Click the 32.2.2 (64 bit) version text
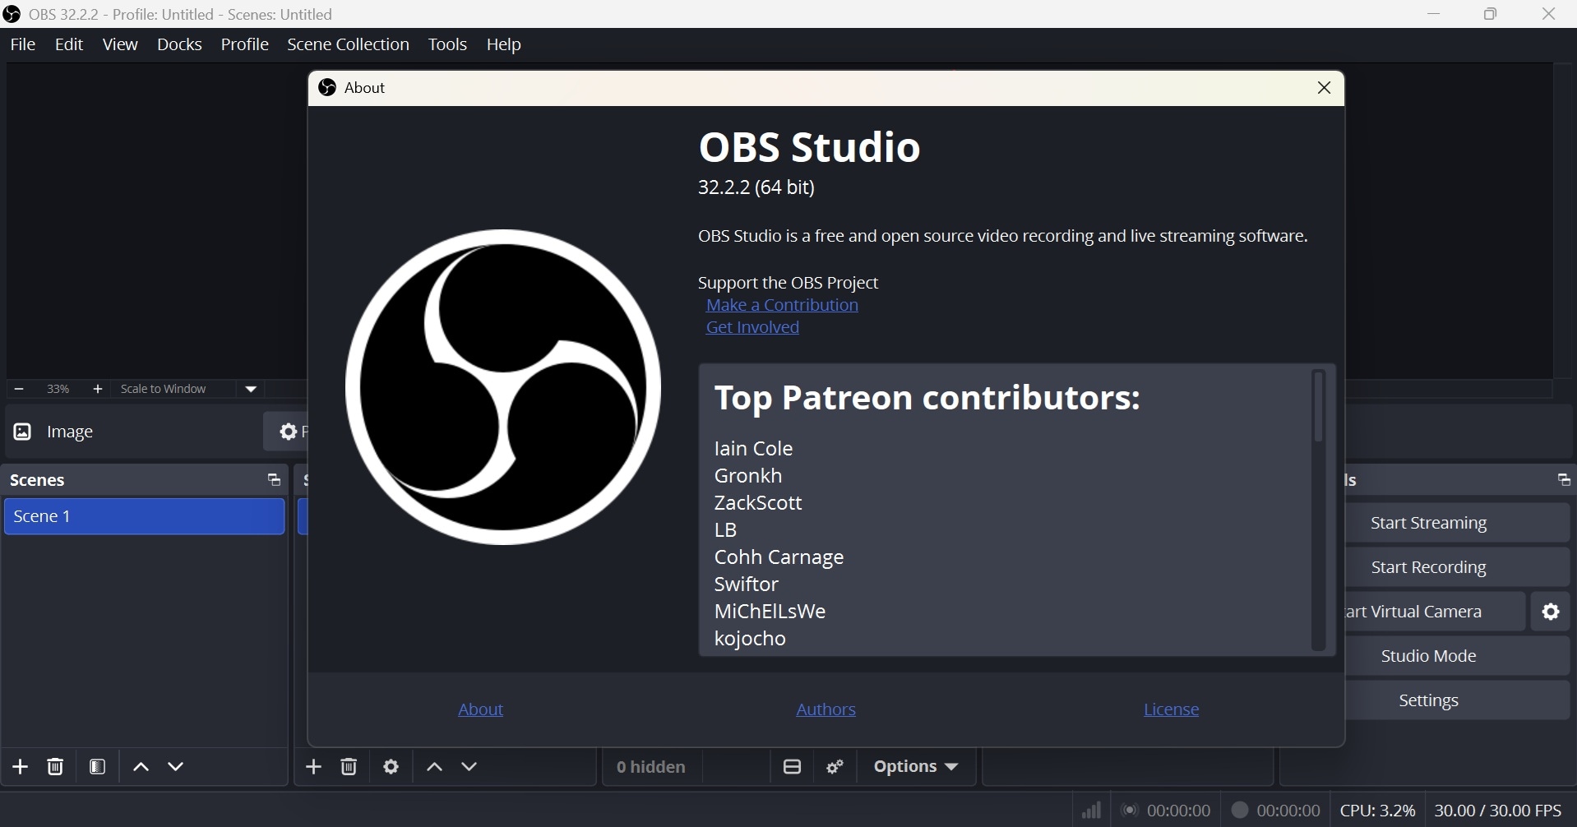 [x=756, y=187]
